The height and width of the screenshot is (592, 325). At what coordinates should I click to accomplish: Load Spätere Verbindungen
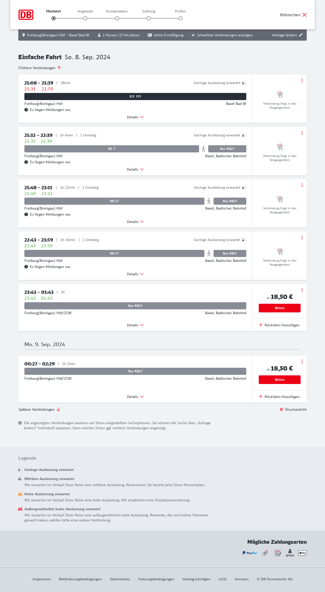[39, 409]
